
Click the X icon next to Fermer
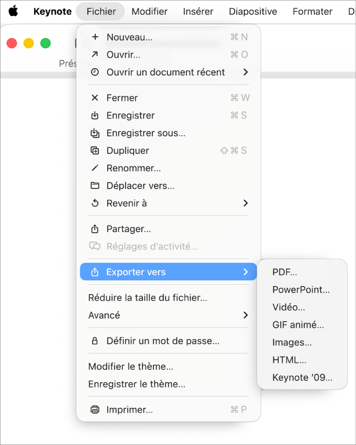pyautogui.click(x=95, y=98)
